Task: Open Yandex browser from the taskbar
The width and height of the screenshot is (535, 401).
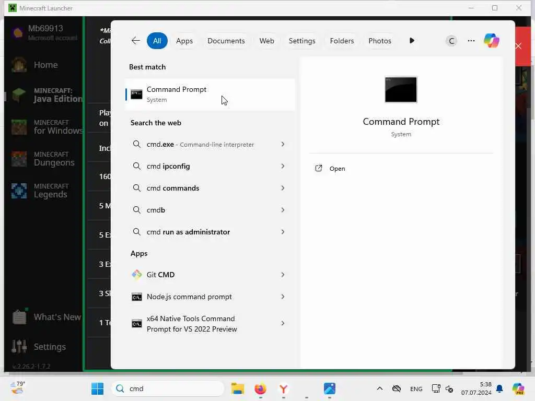Action: tap(283, 388)
